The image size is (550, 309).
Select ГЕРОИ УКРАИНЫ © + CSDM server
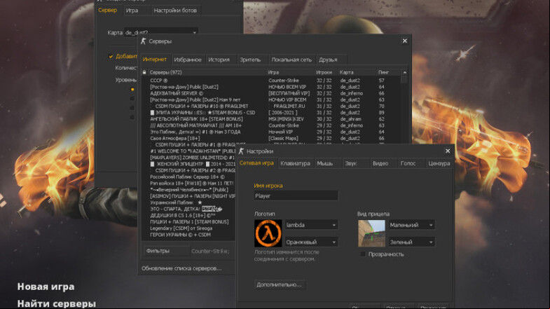click(188, 235)
